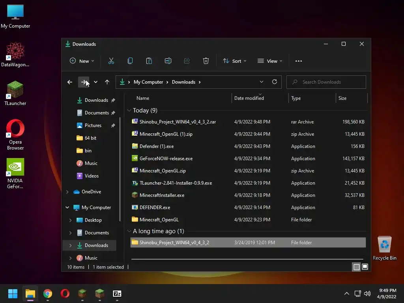
Task: Open the Sort dropdown menu
Action: pyautogui.click(x=235, y=61)
